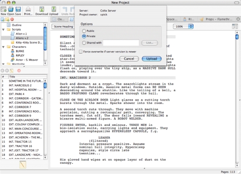Select Alien v.1 script

[21, 34]
